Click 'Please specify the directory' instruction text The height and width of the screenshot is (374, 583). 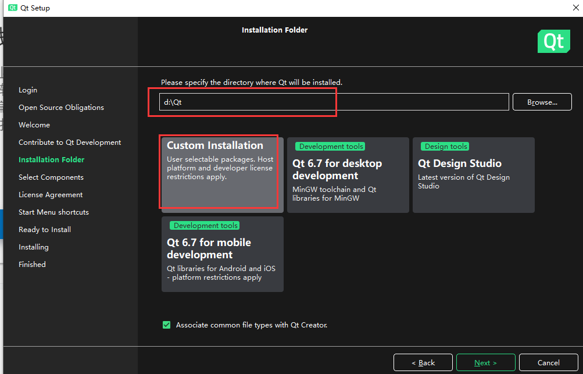tap(252, 82)
